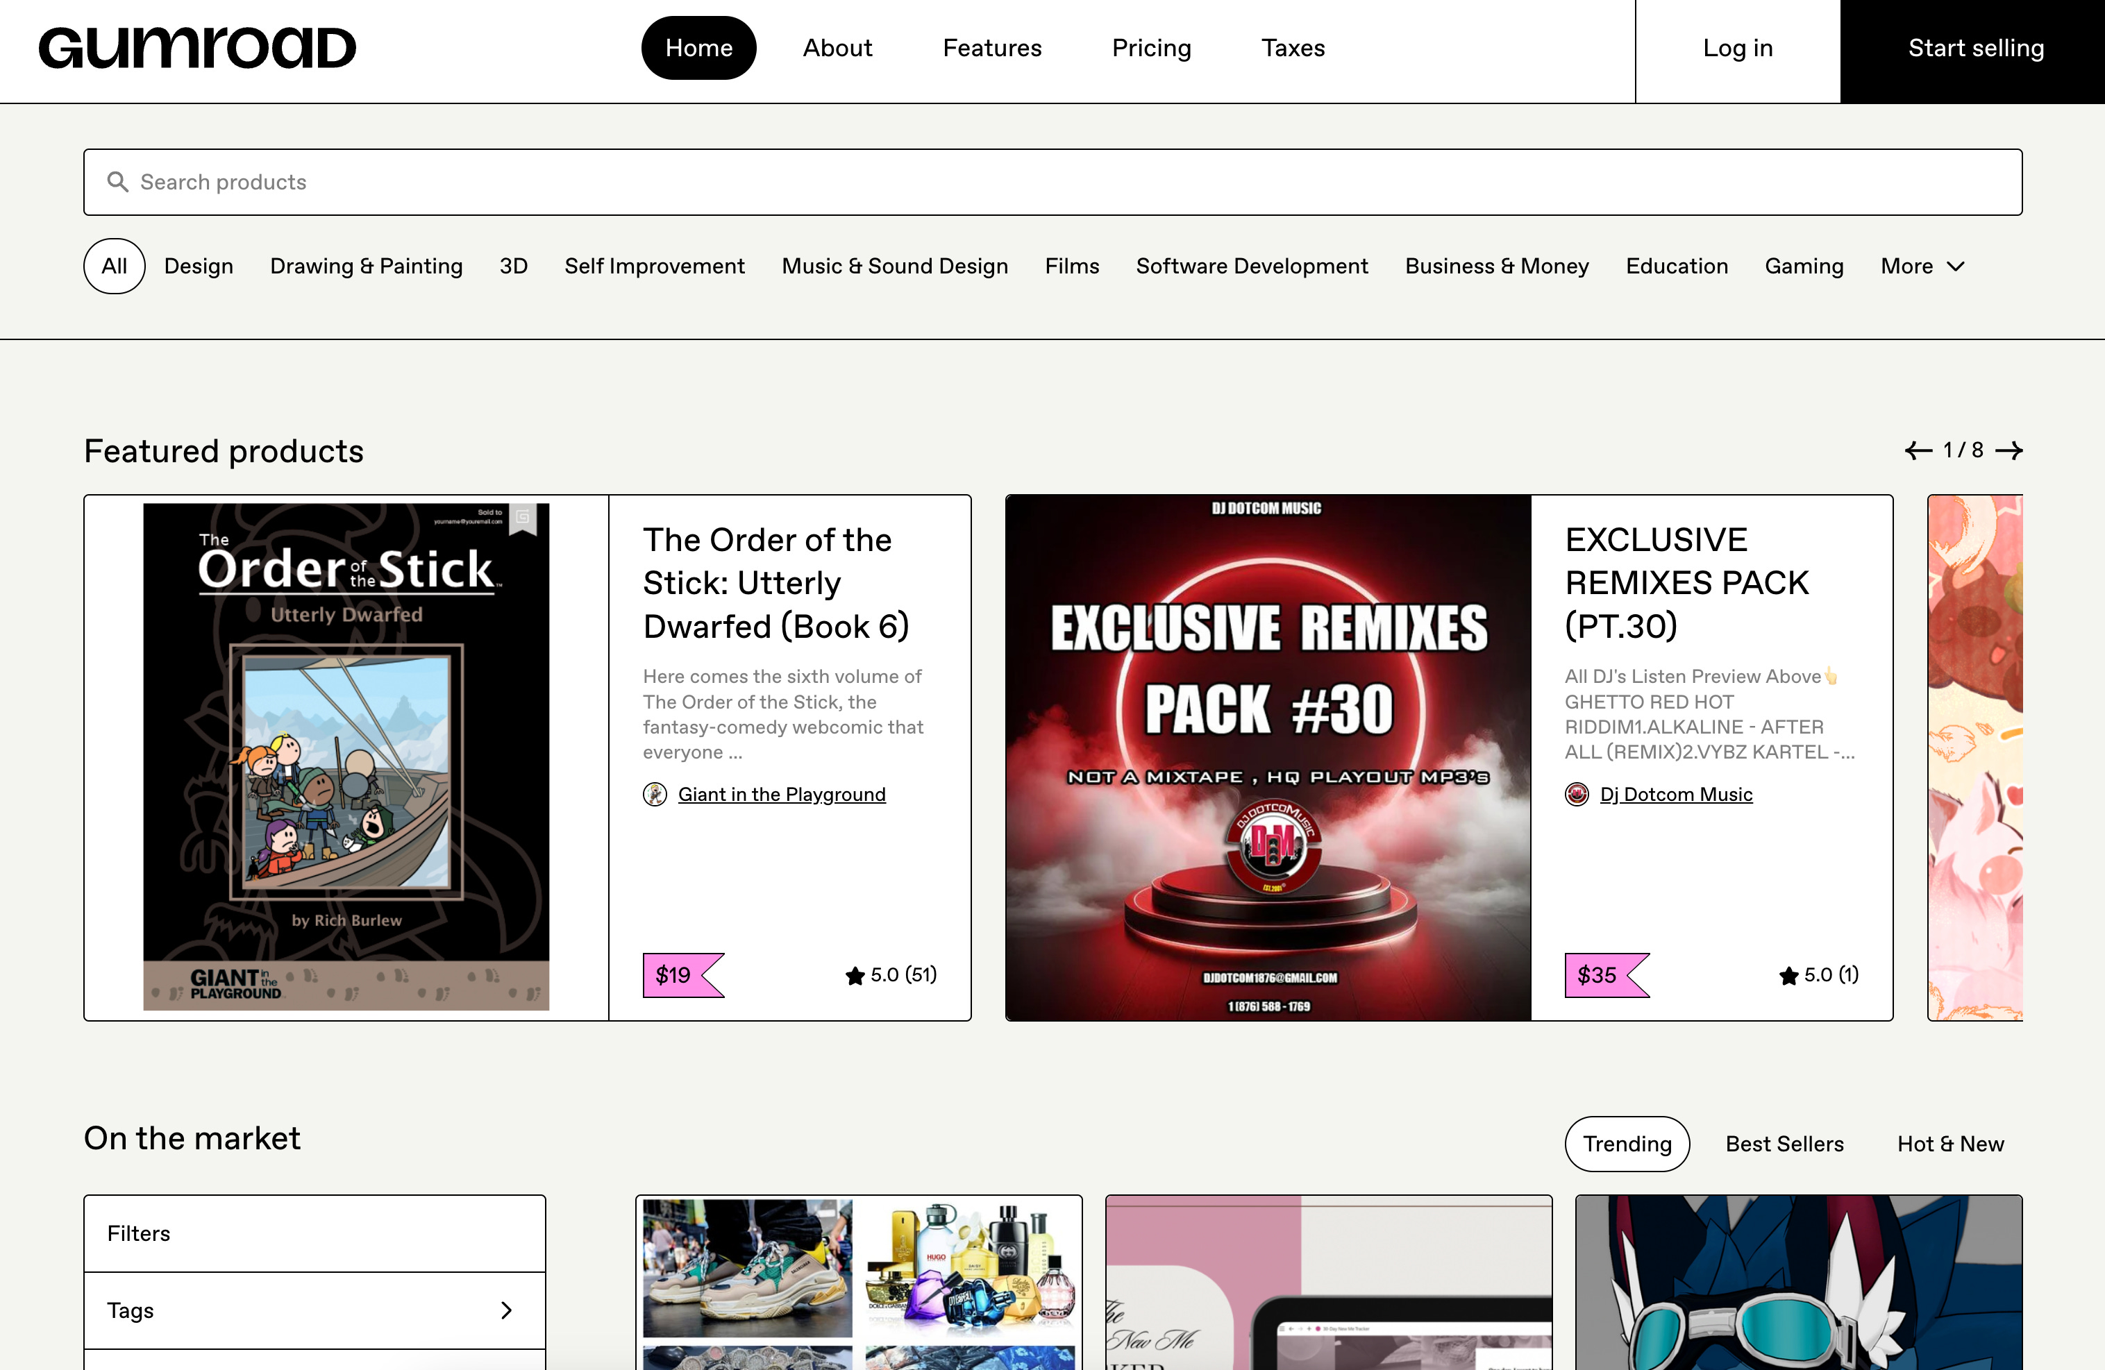The height and width of the screenshot is (1370, 2105).
Task: Switch to Best Sellers sorting
Action: coord(1784,1144)
